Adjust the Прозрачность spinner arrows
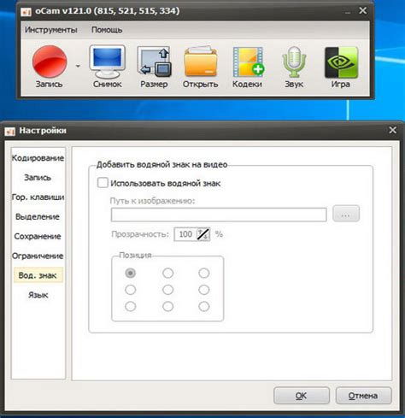Image resolution: width=405 pixels, height=418 pixels. 203,234
